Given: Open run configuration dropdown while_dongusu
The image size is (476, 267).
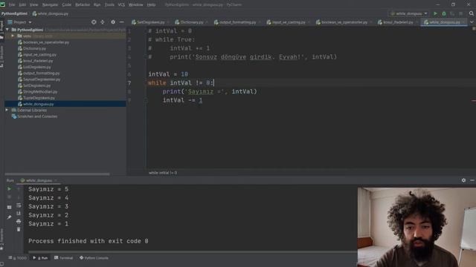Looking at the screenshot, I should click(409, 13).
